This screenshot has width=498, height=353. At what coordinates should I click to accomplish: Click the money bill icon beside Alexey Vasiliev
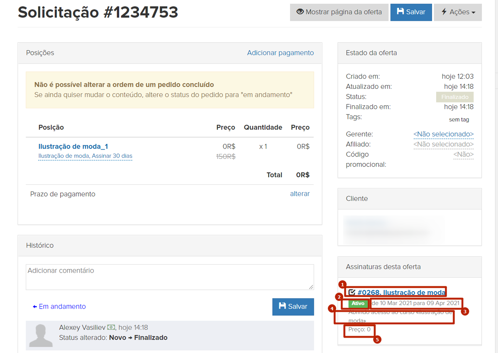tap(111, 328)
